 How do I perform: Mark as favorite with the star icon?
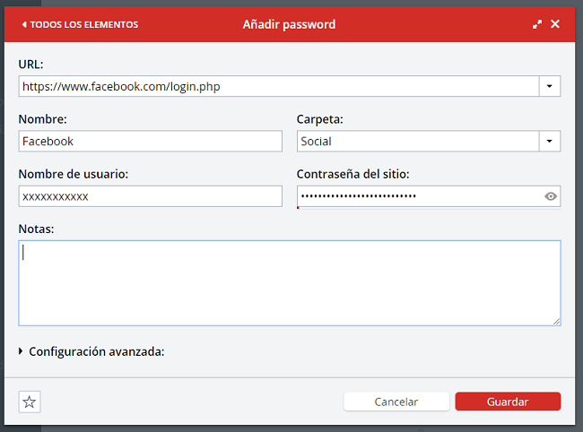30,402
